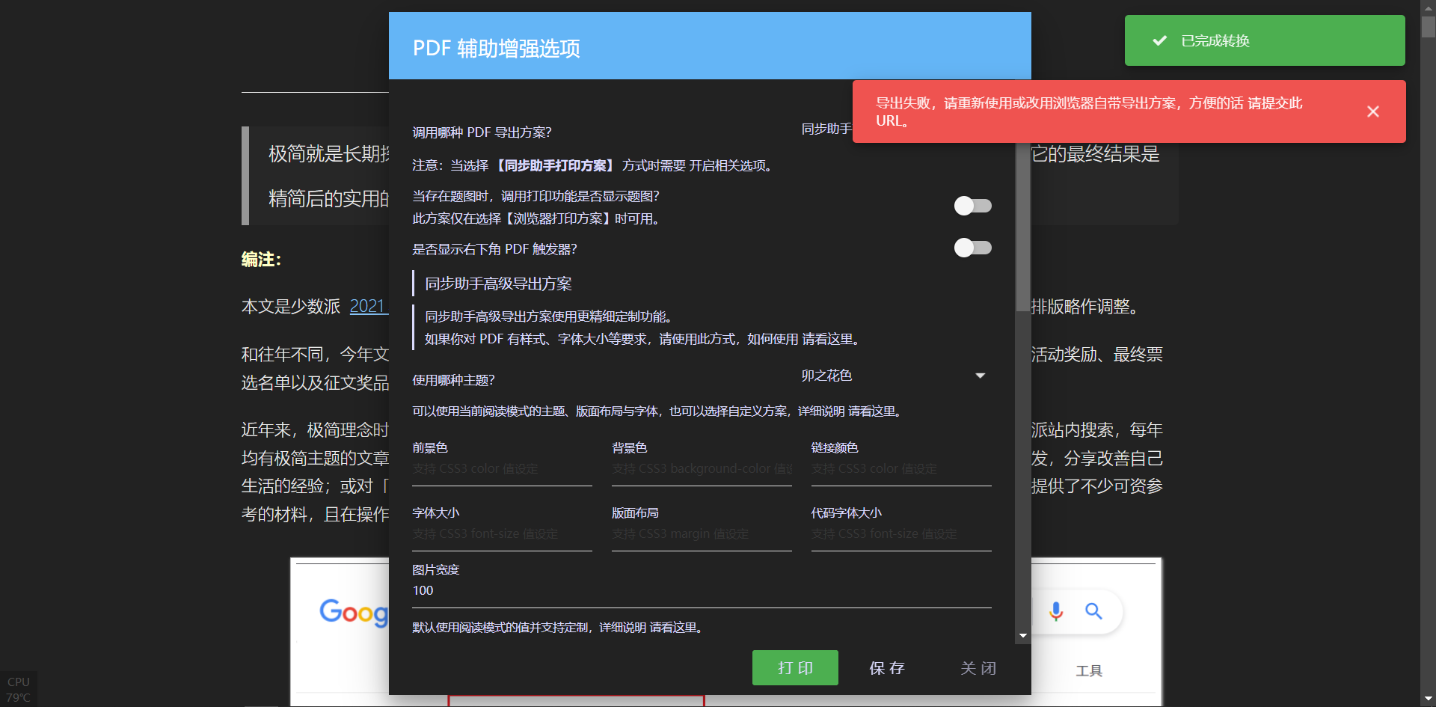Click the 2021 link in the article text
The width and height of the screenshot is (1436, 707).
point(369,306)
